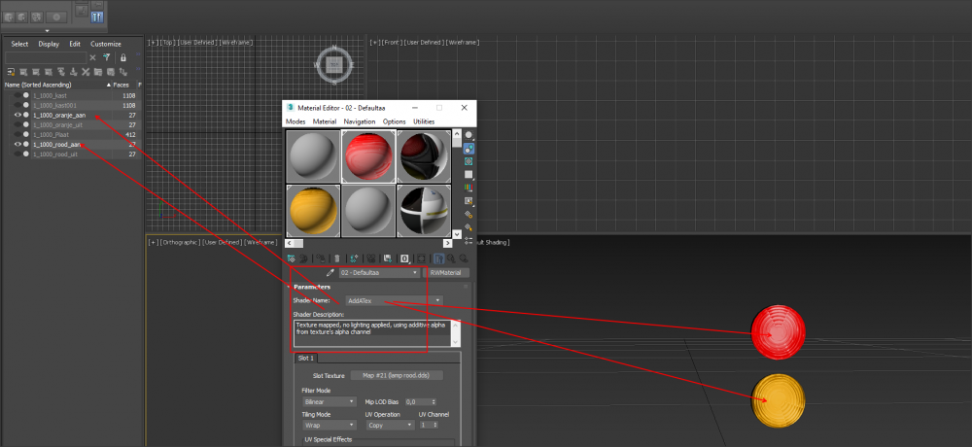The image size is (972, 447).
Task: Click the video color check icon
Action: coord(469,188)
